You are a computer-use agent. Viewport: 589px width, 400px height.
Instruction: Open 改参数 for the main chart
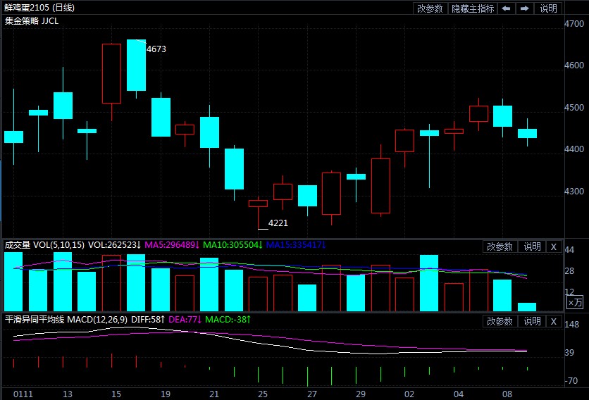click(430, 8)
